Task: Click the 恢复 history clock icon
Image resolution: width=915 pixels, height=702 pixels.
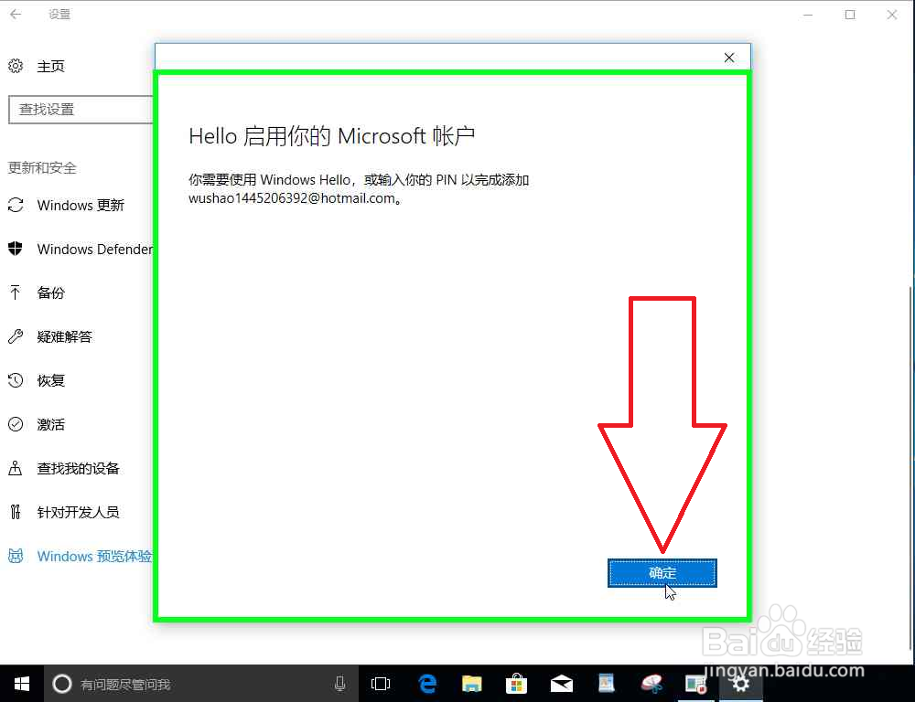Action: (x=16, y=381)
